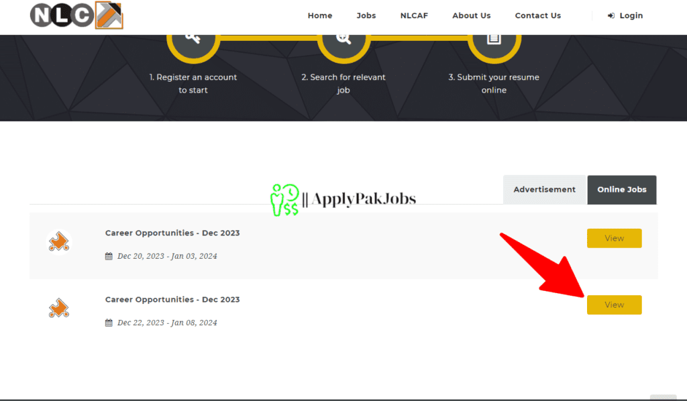The image size is (687, 401).
Task: Click the Login link
Action: pos(625,16)
